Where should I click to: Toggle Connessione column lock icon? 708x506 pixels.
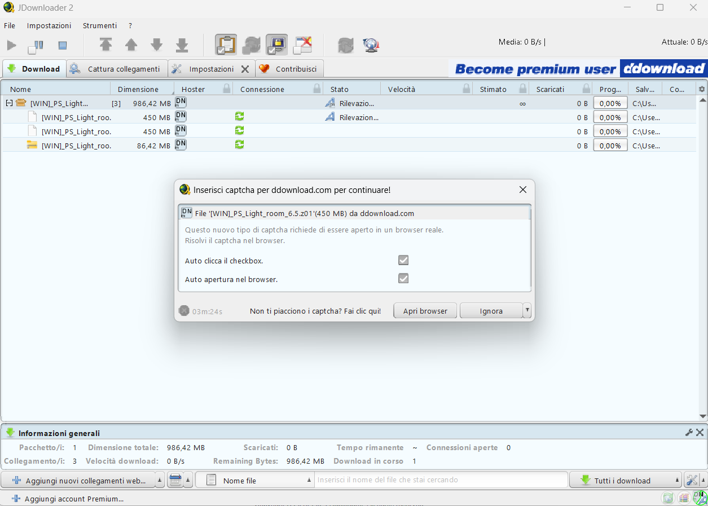click(x=317, y=89)
